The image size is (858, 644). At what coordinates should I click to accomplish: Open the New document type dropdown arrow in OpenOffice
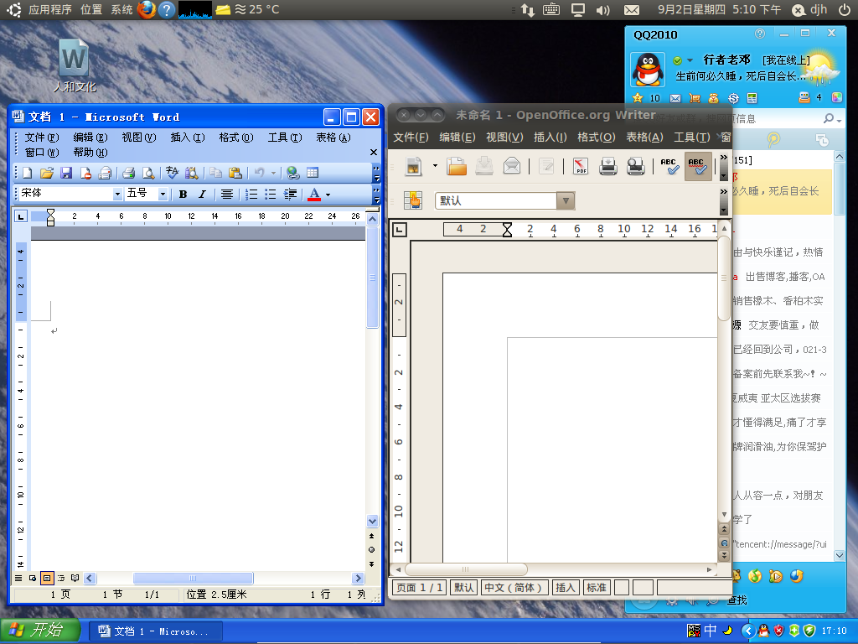click(x=435, y=166)
